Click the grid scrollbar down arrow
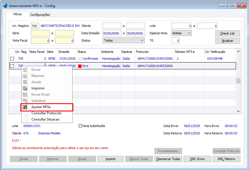Image resolution: width=249 pixels, height=170 pixels. pos(238,111)
